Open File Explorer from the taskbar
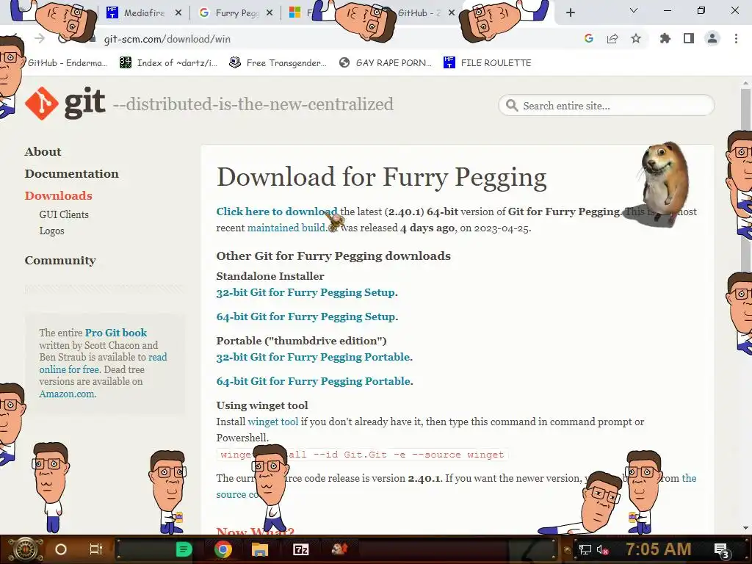The height and width of the screenshot is (564, 752). (x=260, y=549)
